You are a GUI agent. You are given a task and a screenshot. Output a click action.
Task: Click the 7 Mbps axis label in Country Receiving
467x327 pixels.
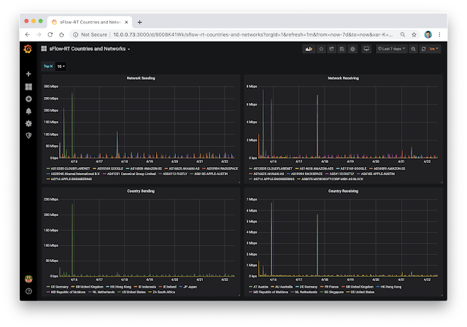pos(252,199)
